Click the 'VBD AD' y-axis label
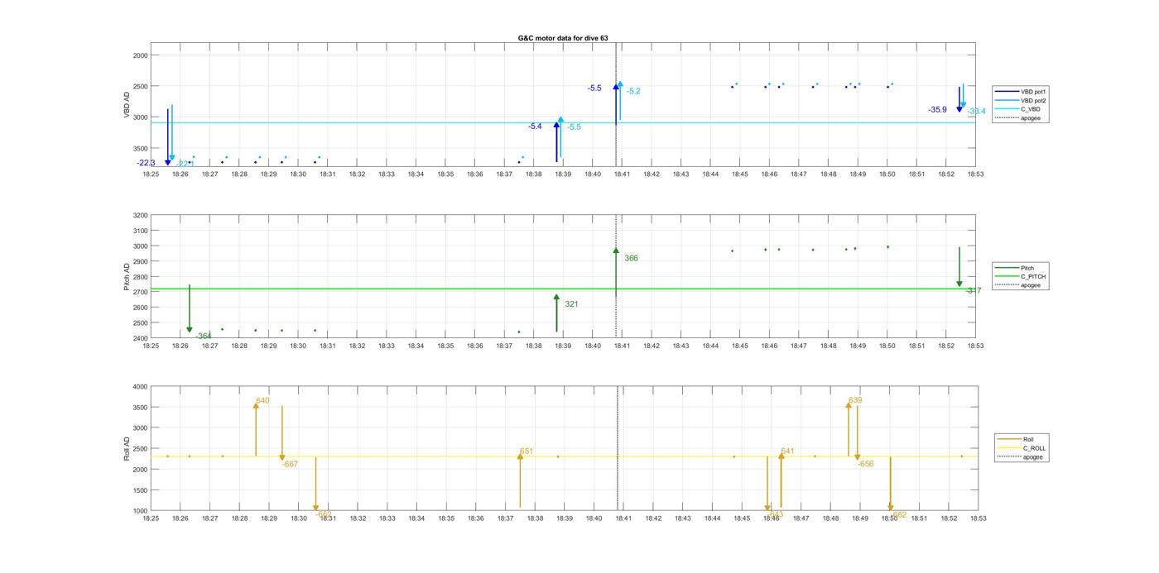 coord(127,107)
